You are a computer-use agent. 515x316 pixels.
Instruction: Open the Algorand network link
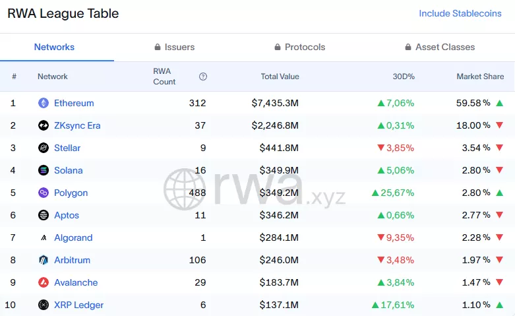pos(73,237)
